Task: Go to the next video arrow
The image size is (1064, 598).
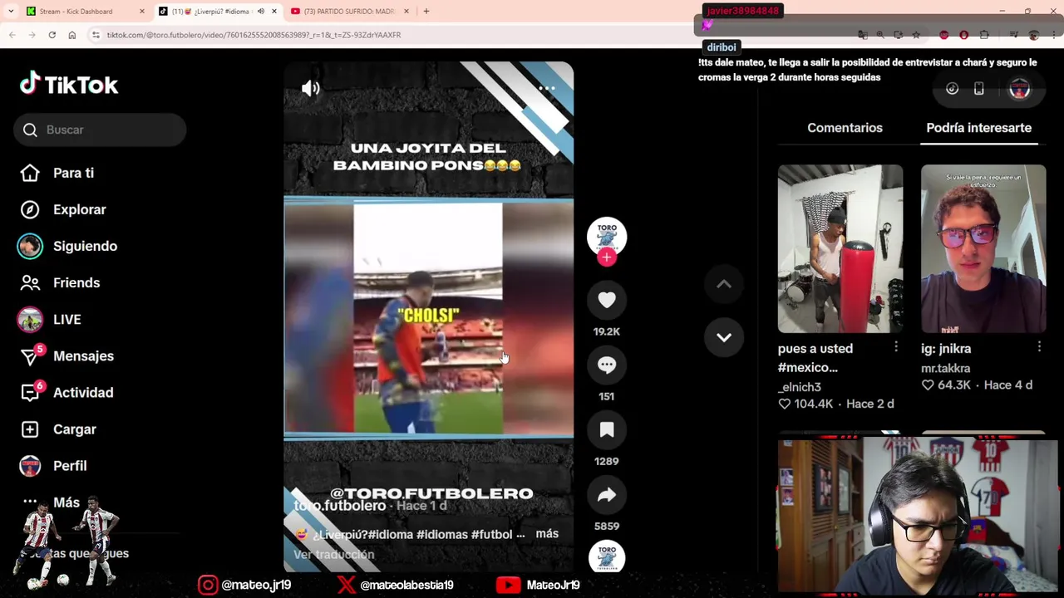Action: tap(724, 337)
